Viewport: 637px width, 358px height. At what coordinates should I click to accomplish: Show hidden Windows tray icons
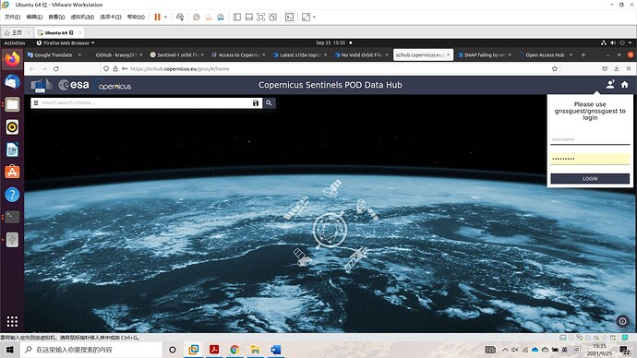click(x=505, y=350)
